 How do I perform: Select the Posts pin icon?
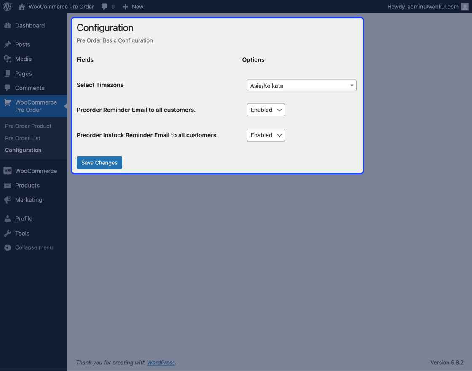coord(8,44)
